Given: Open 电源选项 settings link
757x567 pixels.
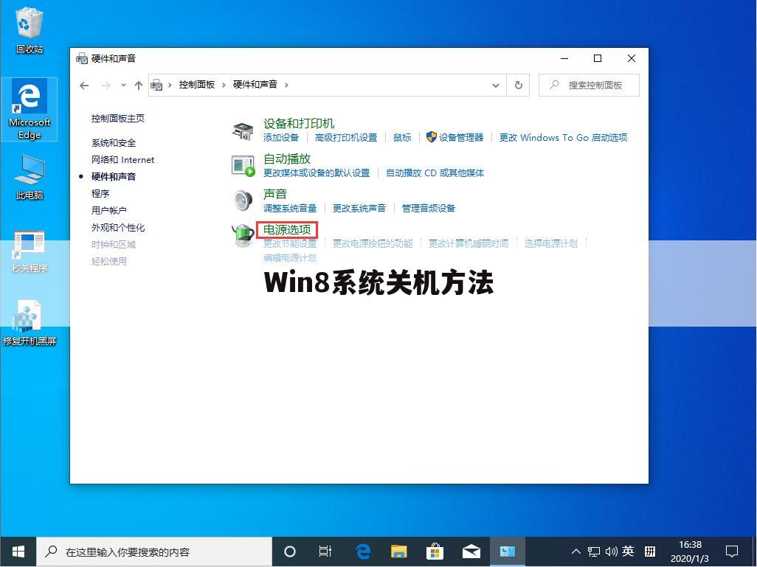Looking at the screenshot, I should (x=288, y=229).
